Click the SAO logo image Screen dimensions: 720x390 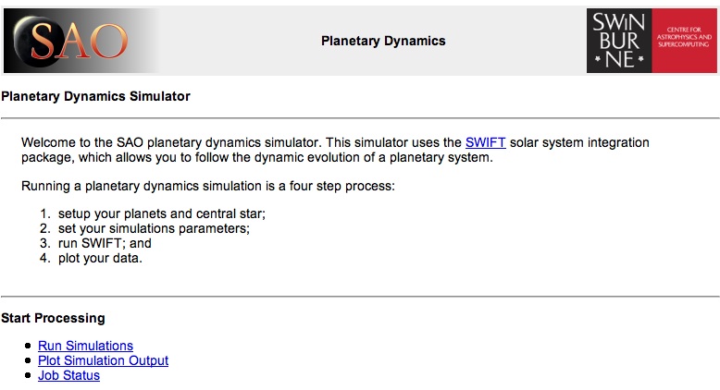pos(81,41)
